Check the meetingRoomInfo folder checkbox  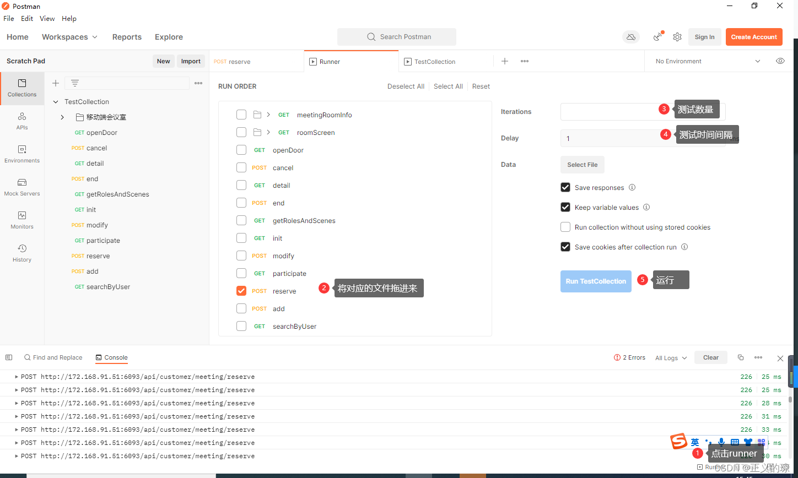click(241, 115)
